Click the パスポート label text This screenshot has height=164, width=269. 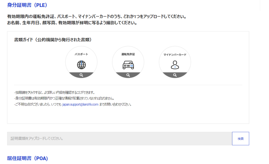81,54
